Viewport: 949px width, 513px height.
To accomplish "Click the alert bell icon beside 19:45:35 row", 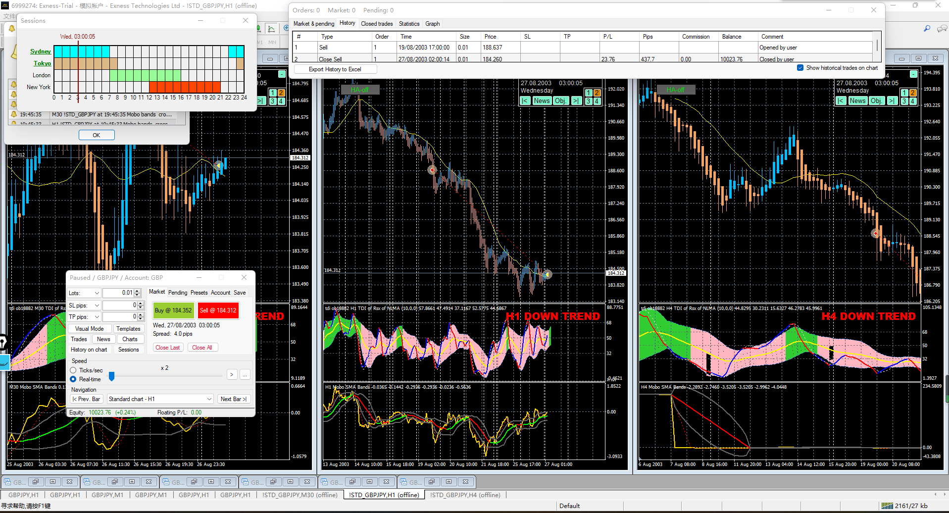I will 14,114.
